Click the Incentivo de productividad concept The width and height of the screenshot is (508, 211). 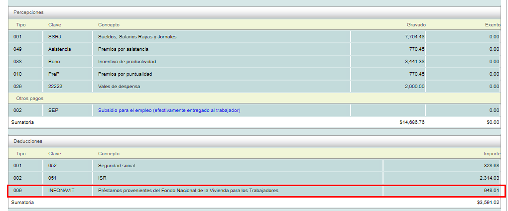[x=127, y=62]
